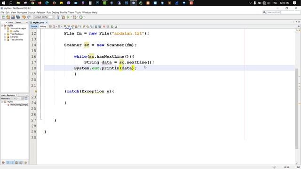This screenshot has height=169, width=301.
Task: Switch to the Files panel tab
Action: (10, 23)
